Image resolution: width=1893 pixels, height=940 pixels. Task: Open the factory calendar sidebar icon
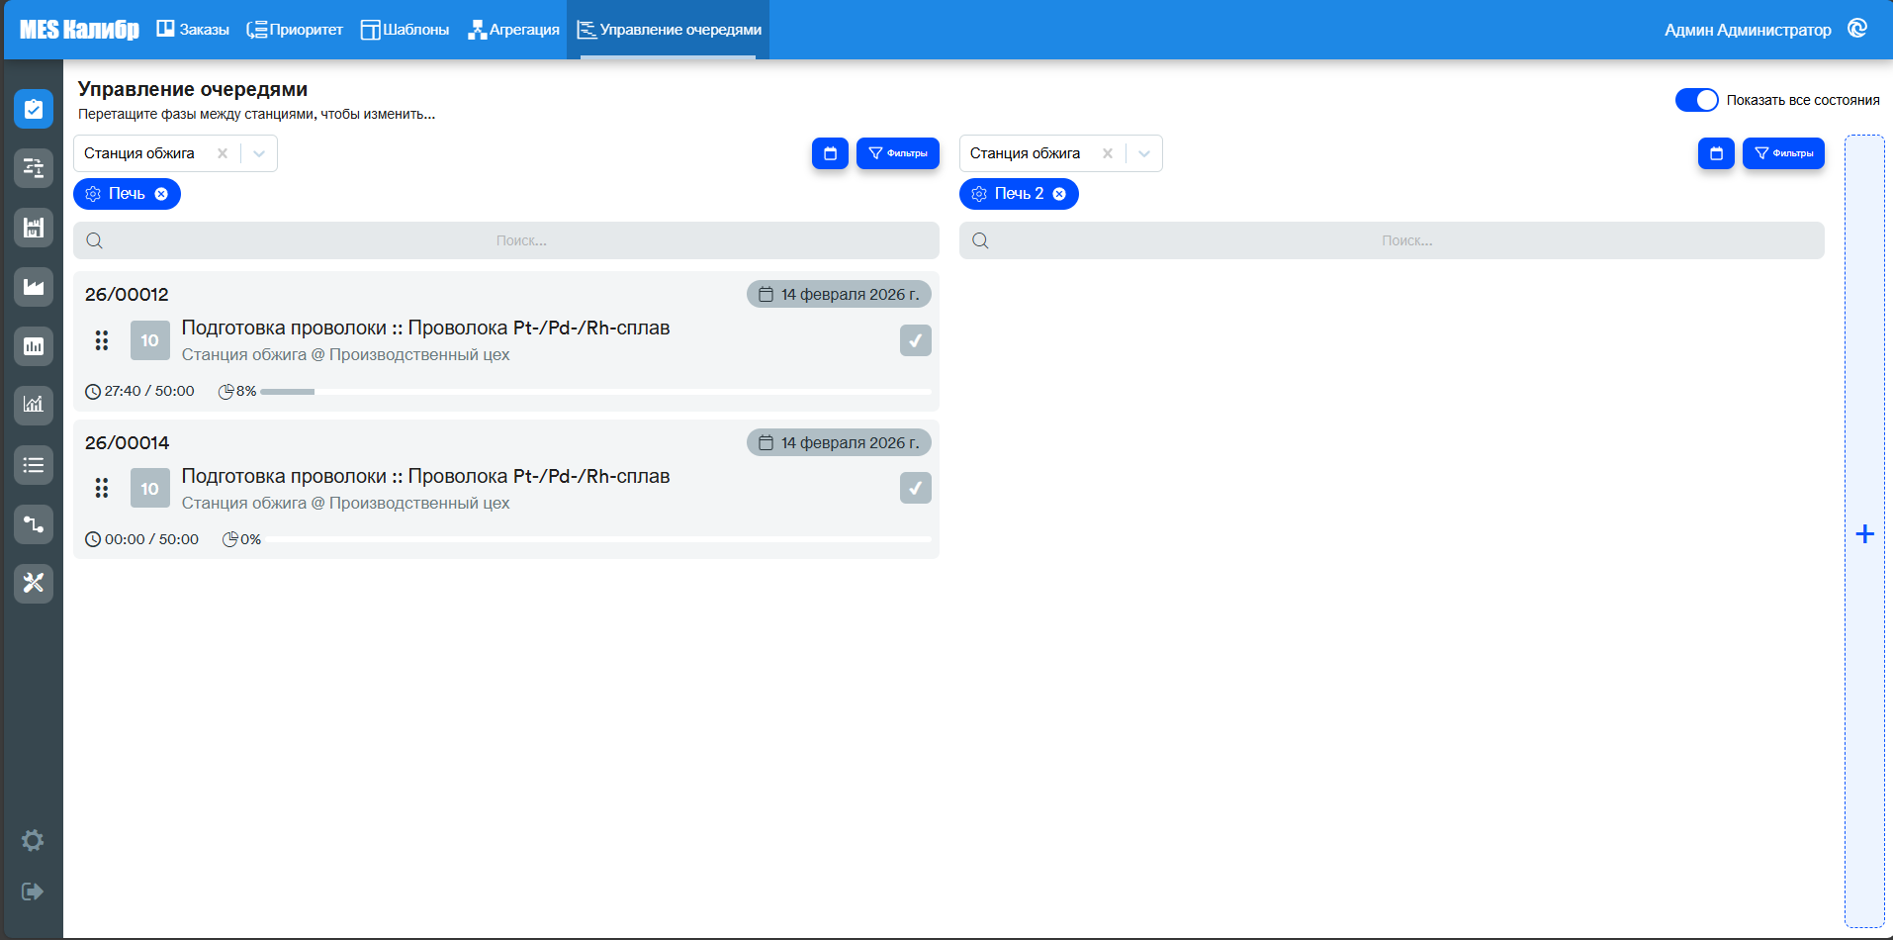pos(34,228)
